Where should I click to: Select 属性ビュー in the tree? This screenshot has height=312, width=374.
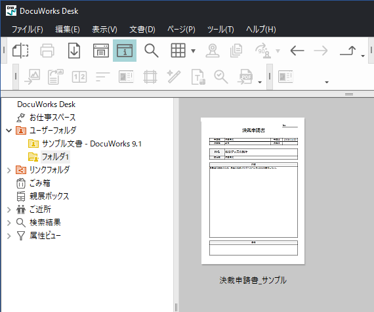tap(45, 236)
